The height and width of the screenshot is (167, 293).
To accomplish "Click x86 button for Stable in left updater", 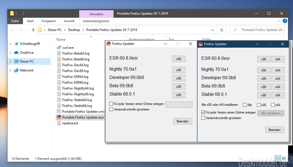I will (x=179, y=95).
